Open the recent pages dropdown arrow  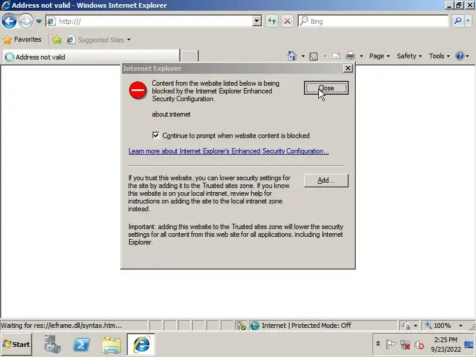point(39,21)
